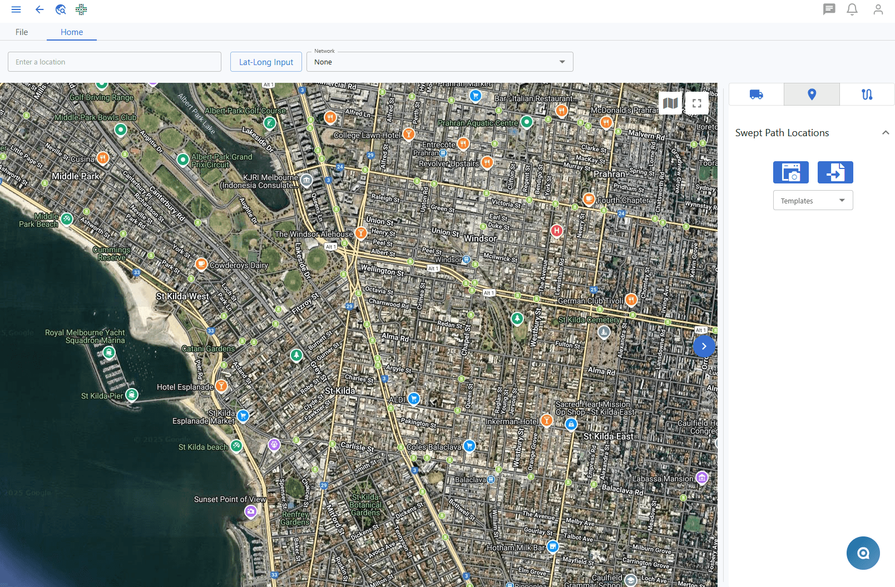Click the Lat-Long Input button
895x587 pixels.
tap(266, 62)
